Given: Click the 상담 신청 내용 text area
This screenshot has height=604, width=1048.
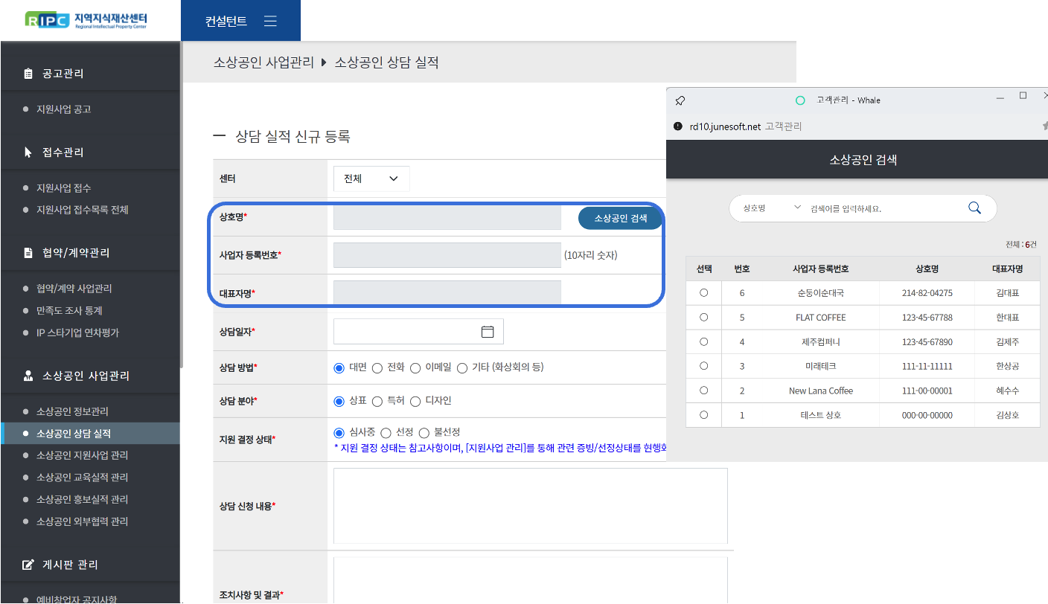Looking at the screenshot, I should tap(530, 506).
